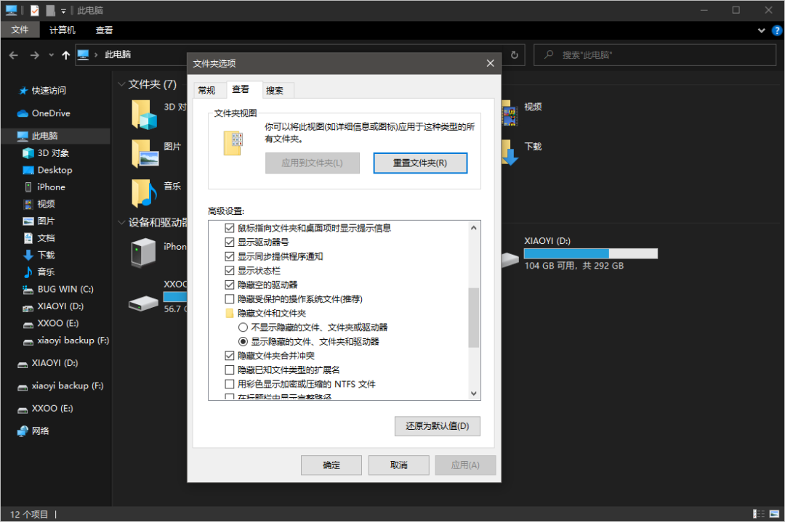Select the 3D Objects icon in sidebar
This screenshot has width=785, height=522.
pos(28,153)
